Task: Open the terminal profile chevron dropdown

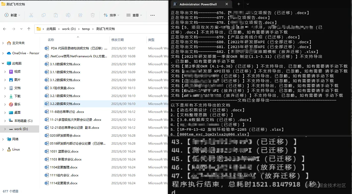Action: click(247, 4)
